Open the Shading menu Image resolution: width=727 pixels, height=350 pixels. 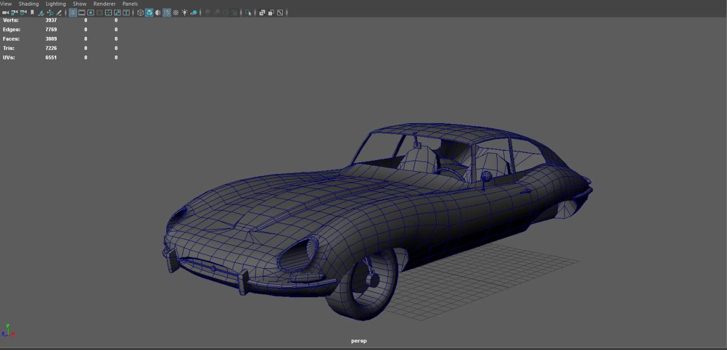click(x=28, y=4)
